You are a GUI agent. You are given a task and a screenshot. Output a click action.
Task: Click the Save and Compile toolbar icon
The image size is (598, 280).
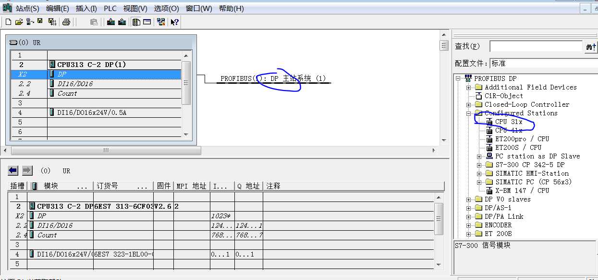(x=52, y=22)
